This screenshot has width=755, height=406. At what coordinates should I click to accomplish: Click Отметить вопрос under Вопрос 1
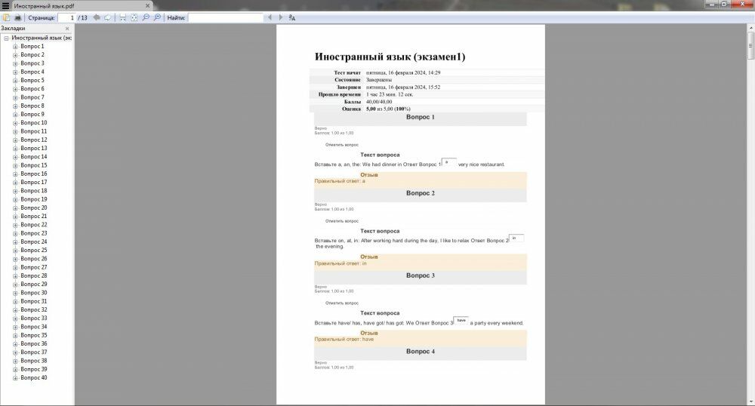point(342,145)
